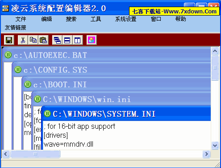Click the Save floppy disk icon
This screenshot has height=168, width=221.
click(9, 40)
